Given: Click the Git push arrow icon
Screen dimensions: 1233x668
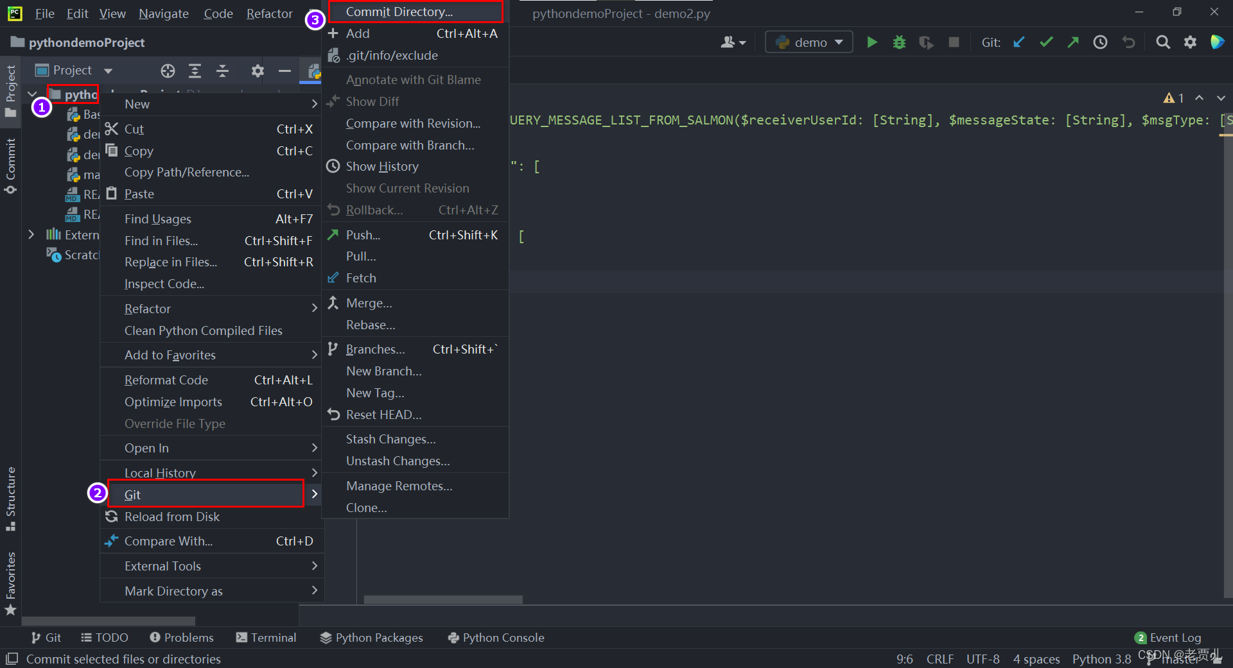Looking at the screenshot, I should coord(1073,42).
